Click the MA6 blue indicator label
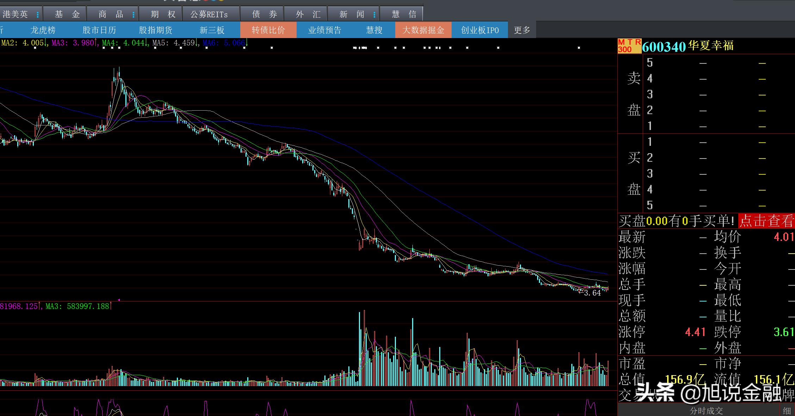The width and height of the screenshot is (795, 416). pyautogui.click(x=224, y=43)
